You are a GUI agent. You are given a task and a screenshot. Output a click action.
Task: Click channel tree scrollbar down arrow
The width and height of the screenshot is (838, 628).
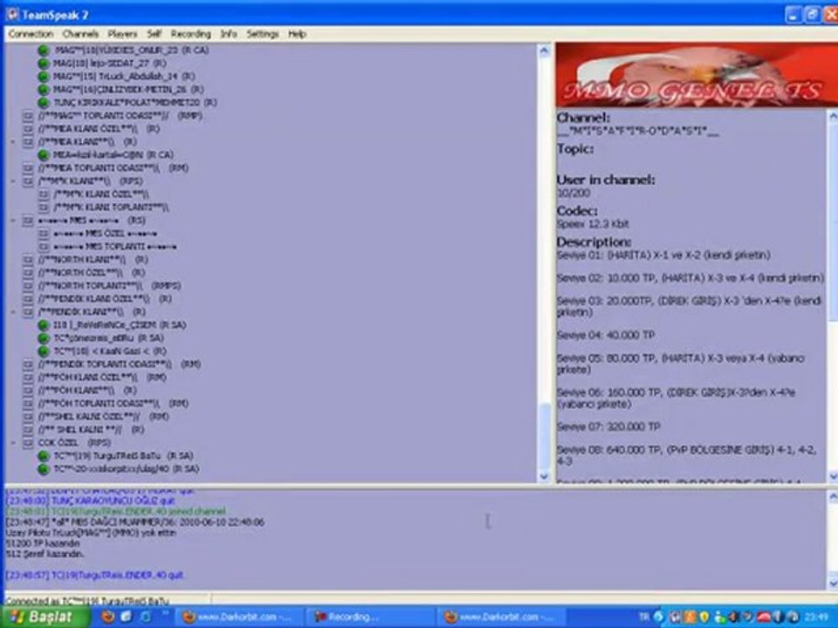coord(544,476)
